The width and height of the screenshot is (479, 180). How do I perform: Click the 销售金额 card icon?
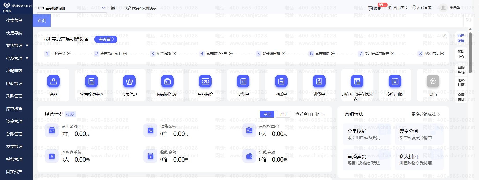click(52, 130)
